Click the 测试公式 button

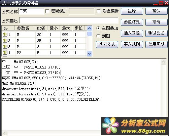coord(157,33)
